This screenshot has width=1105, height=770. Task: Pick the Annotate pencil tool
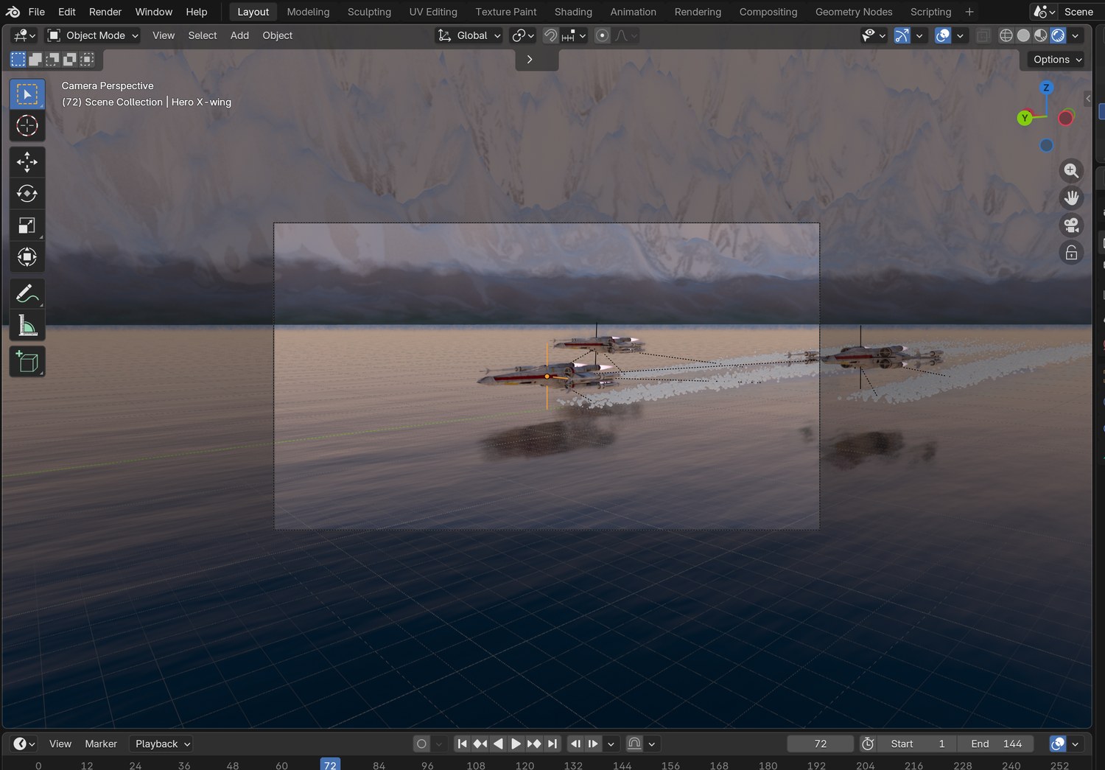[x=27, y=293]
